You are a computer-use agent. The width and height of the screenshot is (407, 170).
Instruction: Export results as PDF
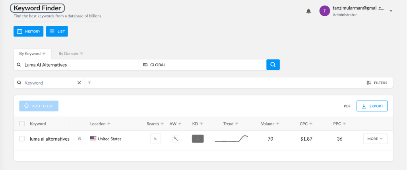pos(347,106)
